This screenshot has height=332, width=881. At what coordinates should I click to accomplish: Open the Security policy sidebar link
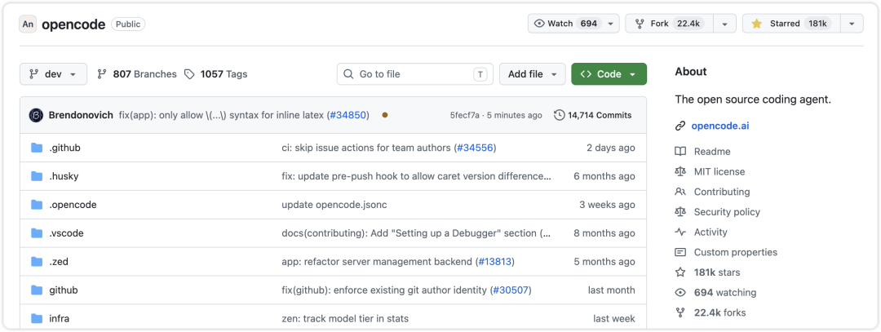pyautogui.click(x=727, y=212)
